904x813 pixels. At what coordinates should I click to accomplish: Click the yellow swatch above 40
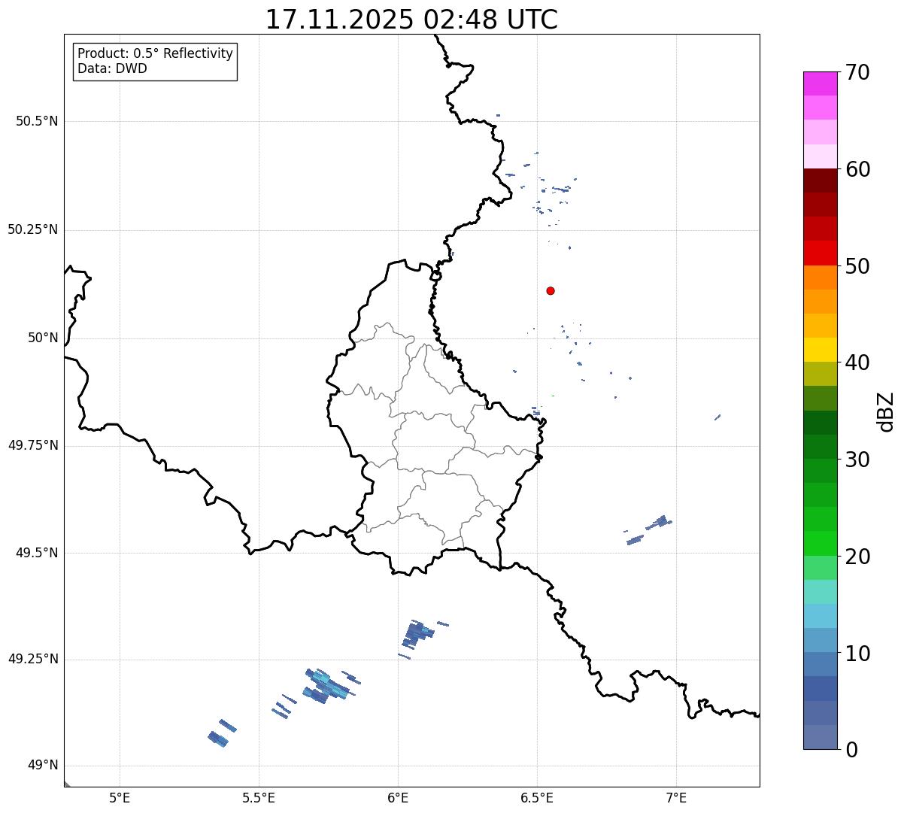pos(820,350)
